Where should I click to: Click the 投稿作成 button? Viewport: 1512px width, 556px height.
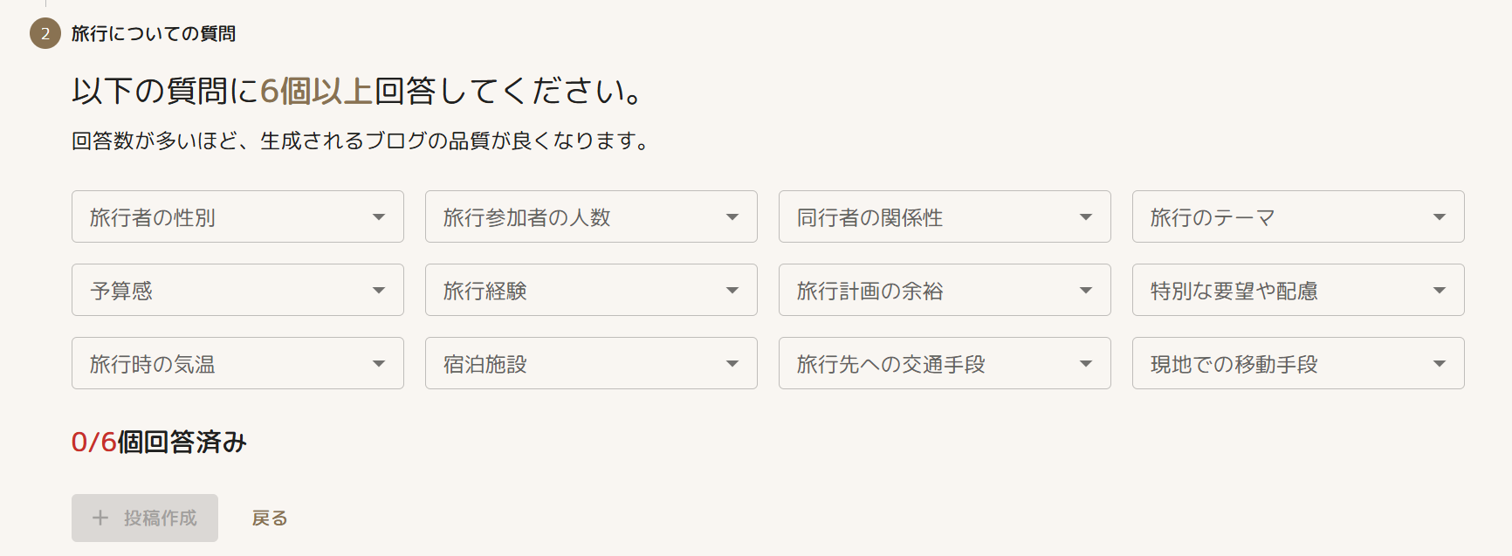point(145,518)
